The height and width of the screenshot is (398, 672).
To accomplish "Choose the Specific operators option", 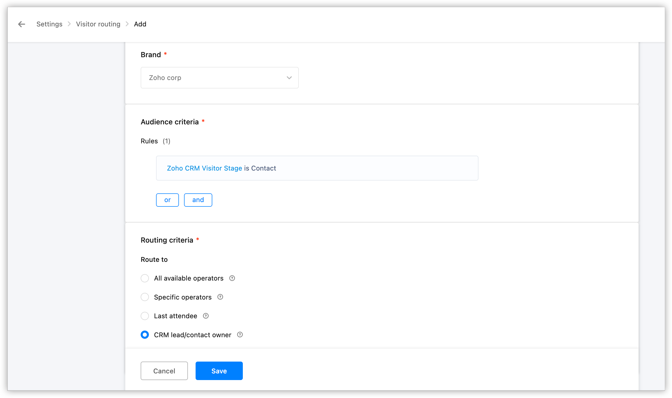I will pos(145,297).
